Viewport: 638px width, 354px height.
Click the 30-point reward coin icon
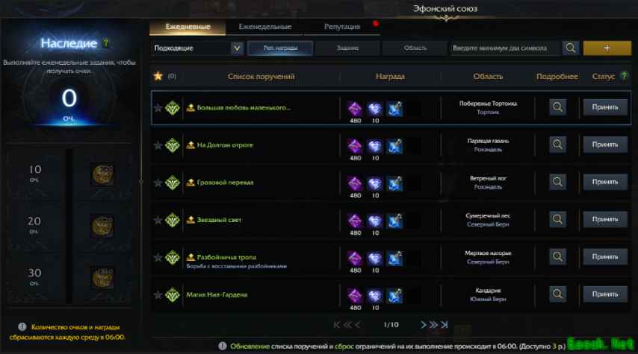click(x=102, y=278)
